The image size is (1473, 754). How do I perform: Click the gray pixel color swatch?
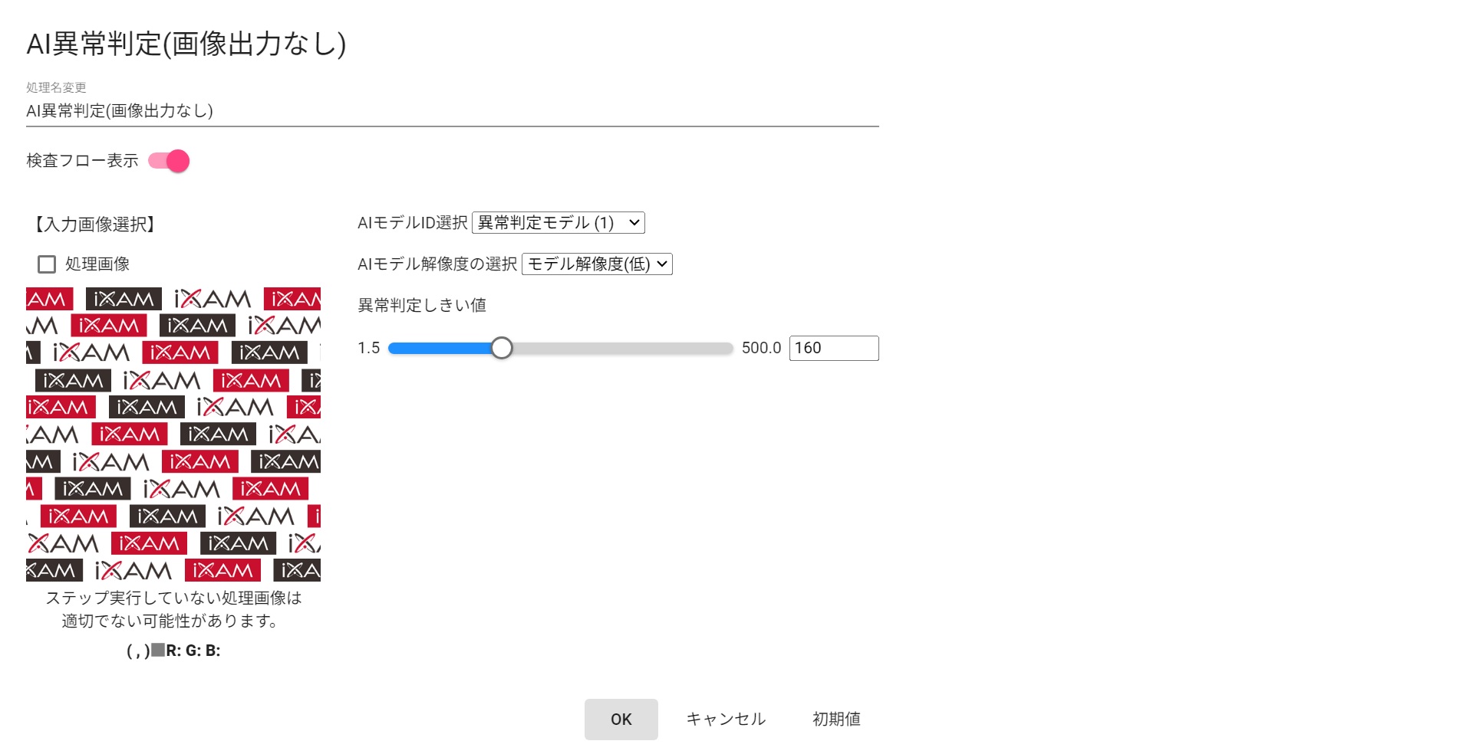click(158, 651)
